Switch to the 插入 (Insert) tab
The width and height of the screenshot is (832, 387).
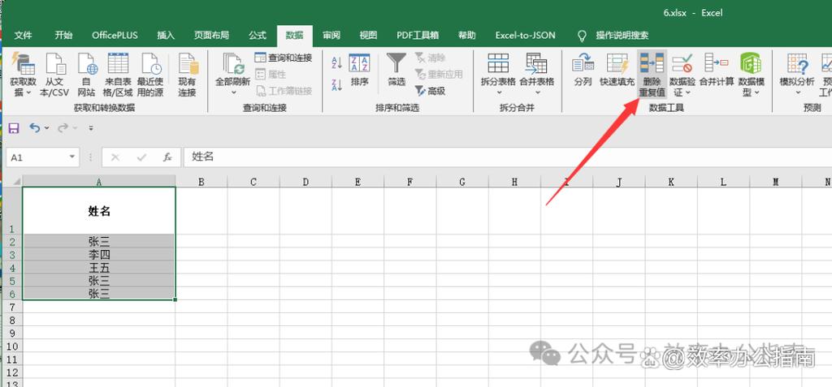pos(166,36)
